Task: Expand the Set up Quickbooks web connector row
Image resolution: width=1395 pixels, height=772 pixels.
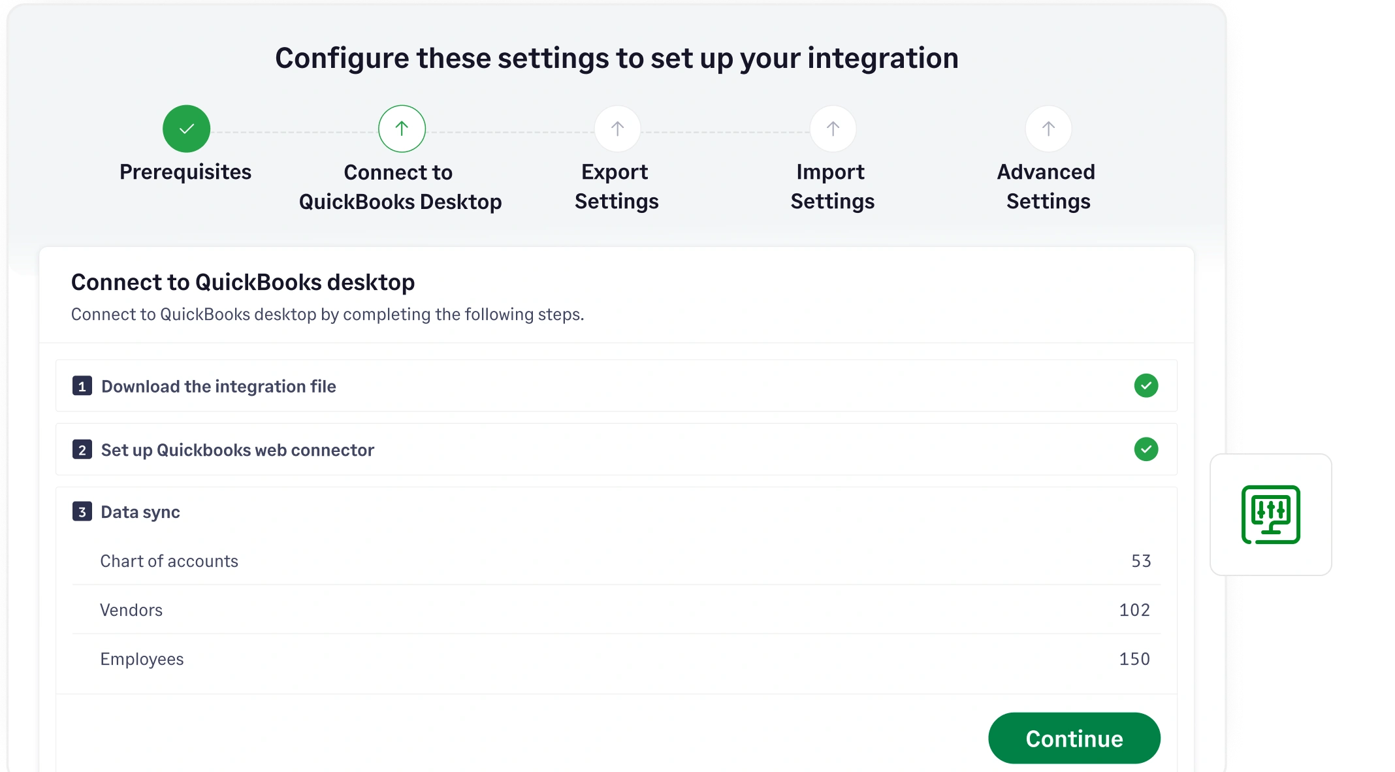Action: click(x=617, y=449)
